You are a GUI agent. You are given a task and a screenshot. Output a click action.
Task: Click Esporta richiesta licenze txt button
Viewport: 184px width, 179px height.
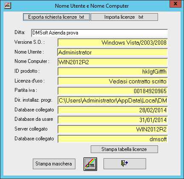(56, 17)
